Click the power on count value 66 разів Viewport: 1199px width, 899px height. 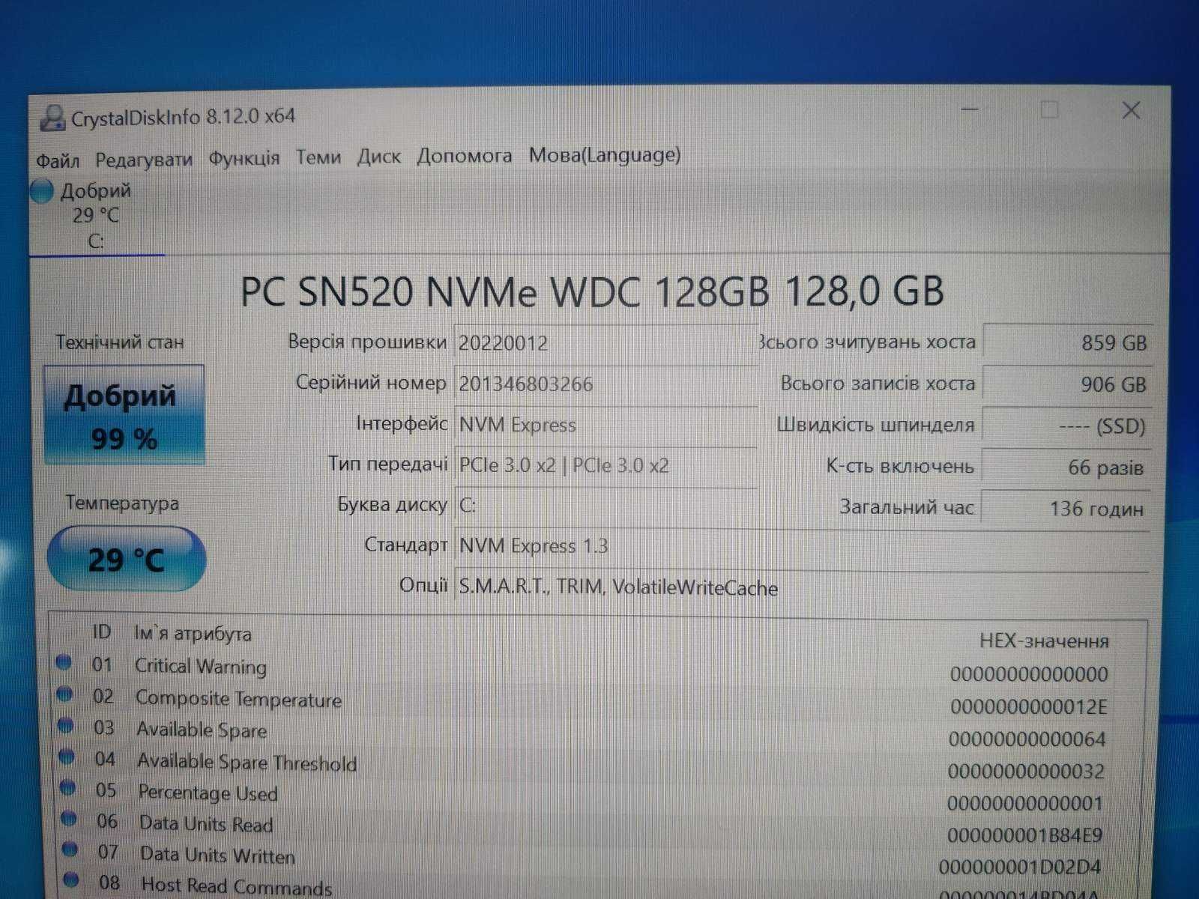point(1066,467)
